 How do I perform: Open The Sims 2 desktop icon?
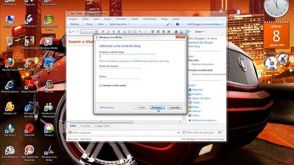[10, 130]
